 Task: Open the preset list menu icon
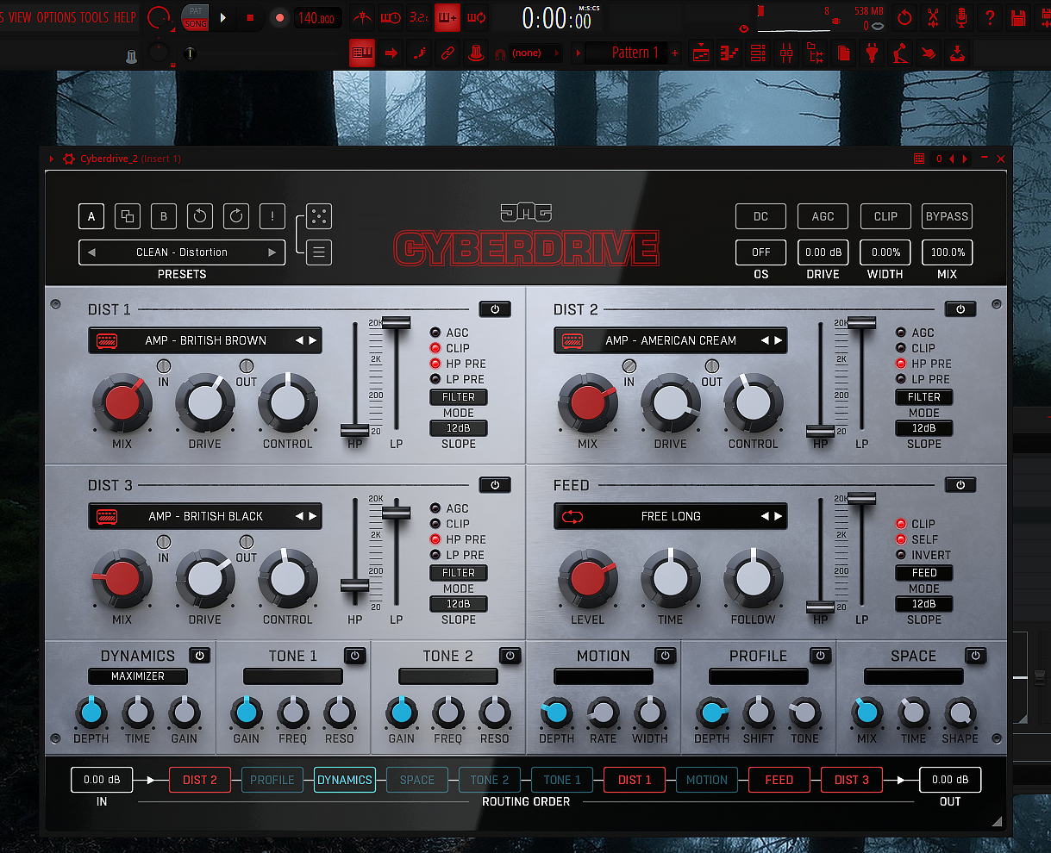point(319,252)
